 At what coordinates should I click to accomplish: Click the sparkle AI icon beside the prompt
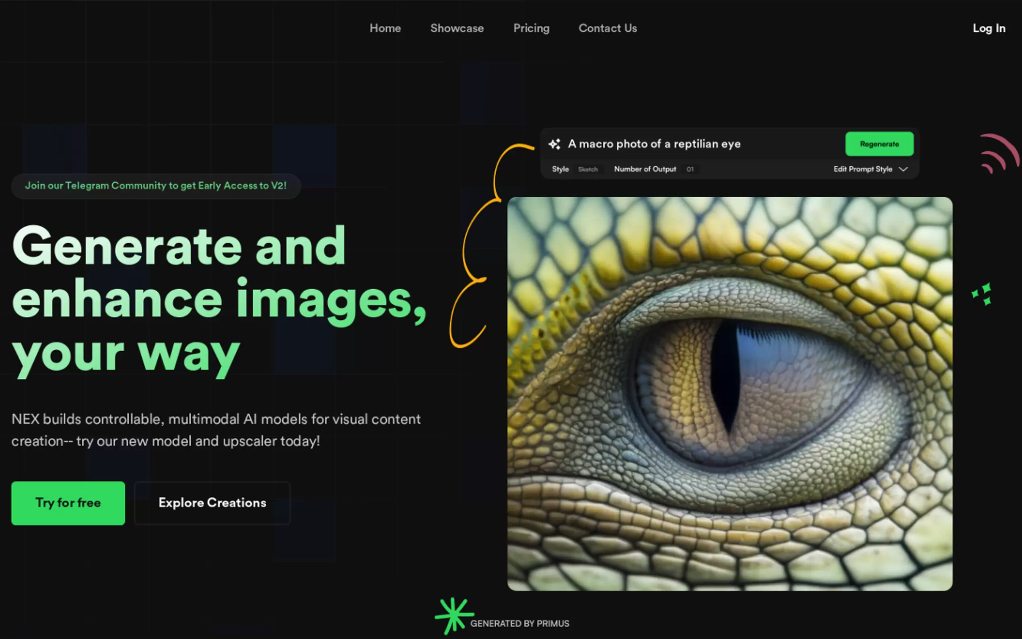(x=554, y=144)
